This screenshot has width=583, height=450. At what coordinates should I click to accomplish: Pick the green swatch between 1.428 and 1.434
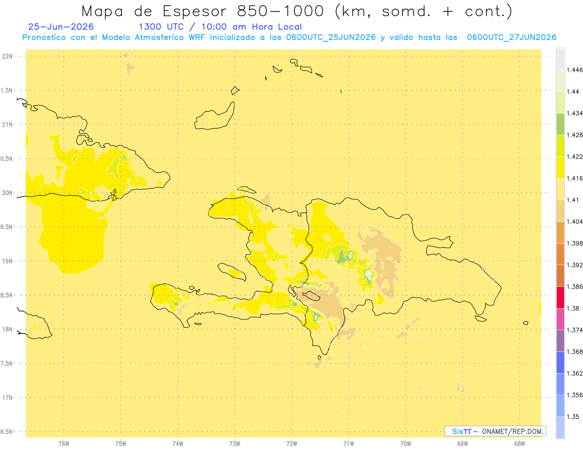pyautogui.click(x=560, y=124)
